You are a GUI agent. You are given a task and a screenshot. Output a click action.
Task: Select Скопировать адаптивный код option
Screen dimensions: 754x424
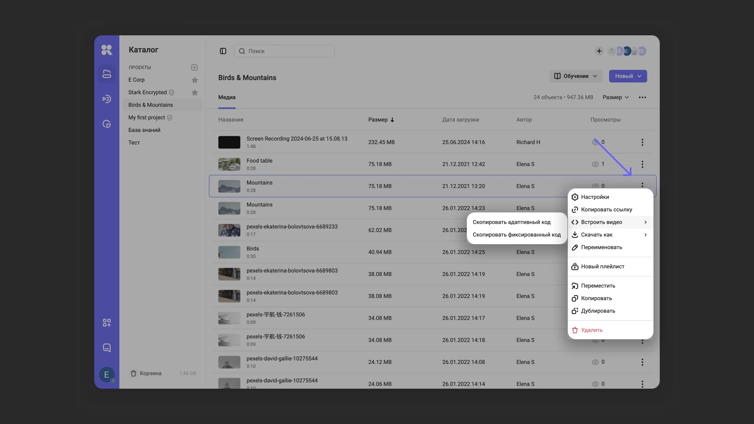point(511,222)
